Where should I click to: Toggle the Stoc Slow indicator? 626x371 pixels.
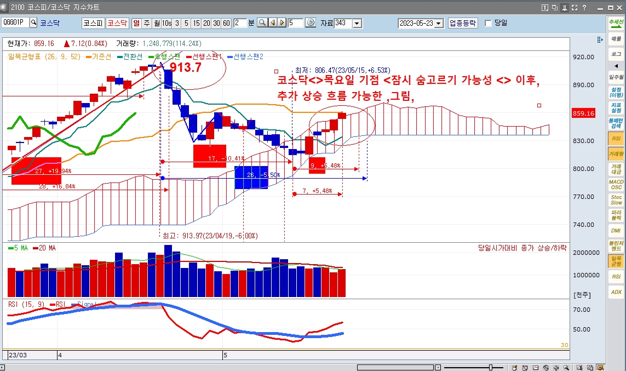tap(616, 199)
